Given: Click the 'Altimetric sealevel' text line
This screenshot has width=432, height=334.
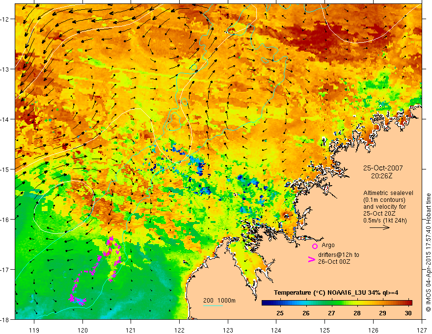Looking at the screenshot, I should [388, 193].
